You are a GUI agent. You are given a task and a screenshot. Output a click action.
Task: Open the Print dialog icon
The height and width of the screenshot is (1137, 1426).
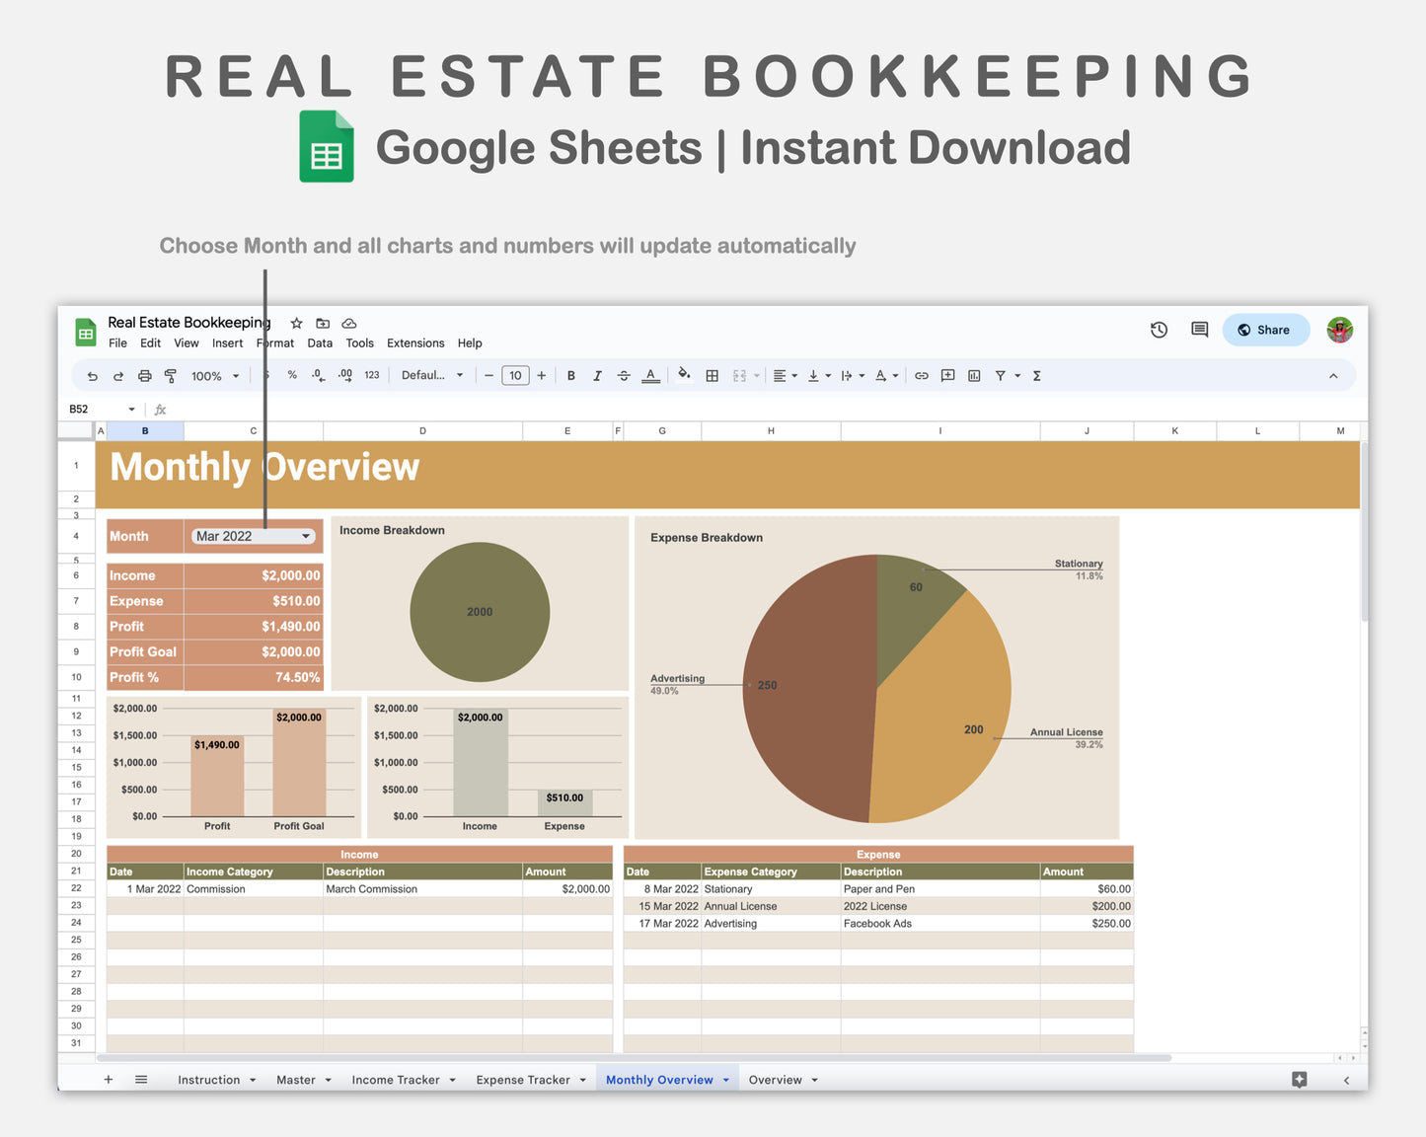[x=145, y=375]
